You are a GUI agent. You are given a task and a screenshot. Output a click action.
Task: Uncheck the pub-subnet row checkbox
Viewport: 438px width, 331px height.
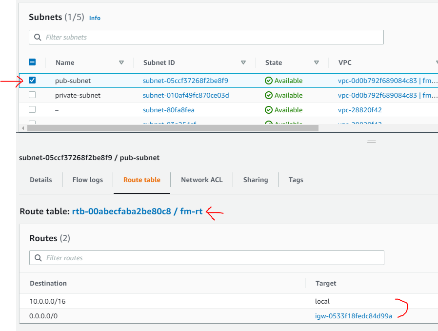tap(32, 81)
